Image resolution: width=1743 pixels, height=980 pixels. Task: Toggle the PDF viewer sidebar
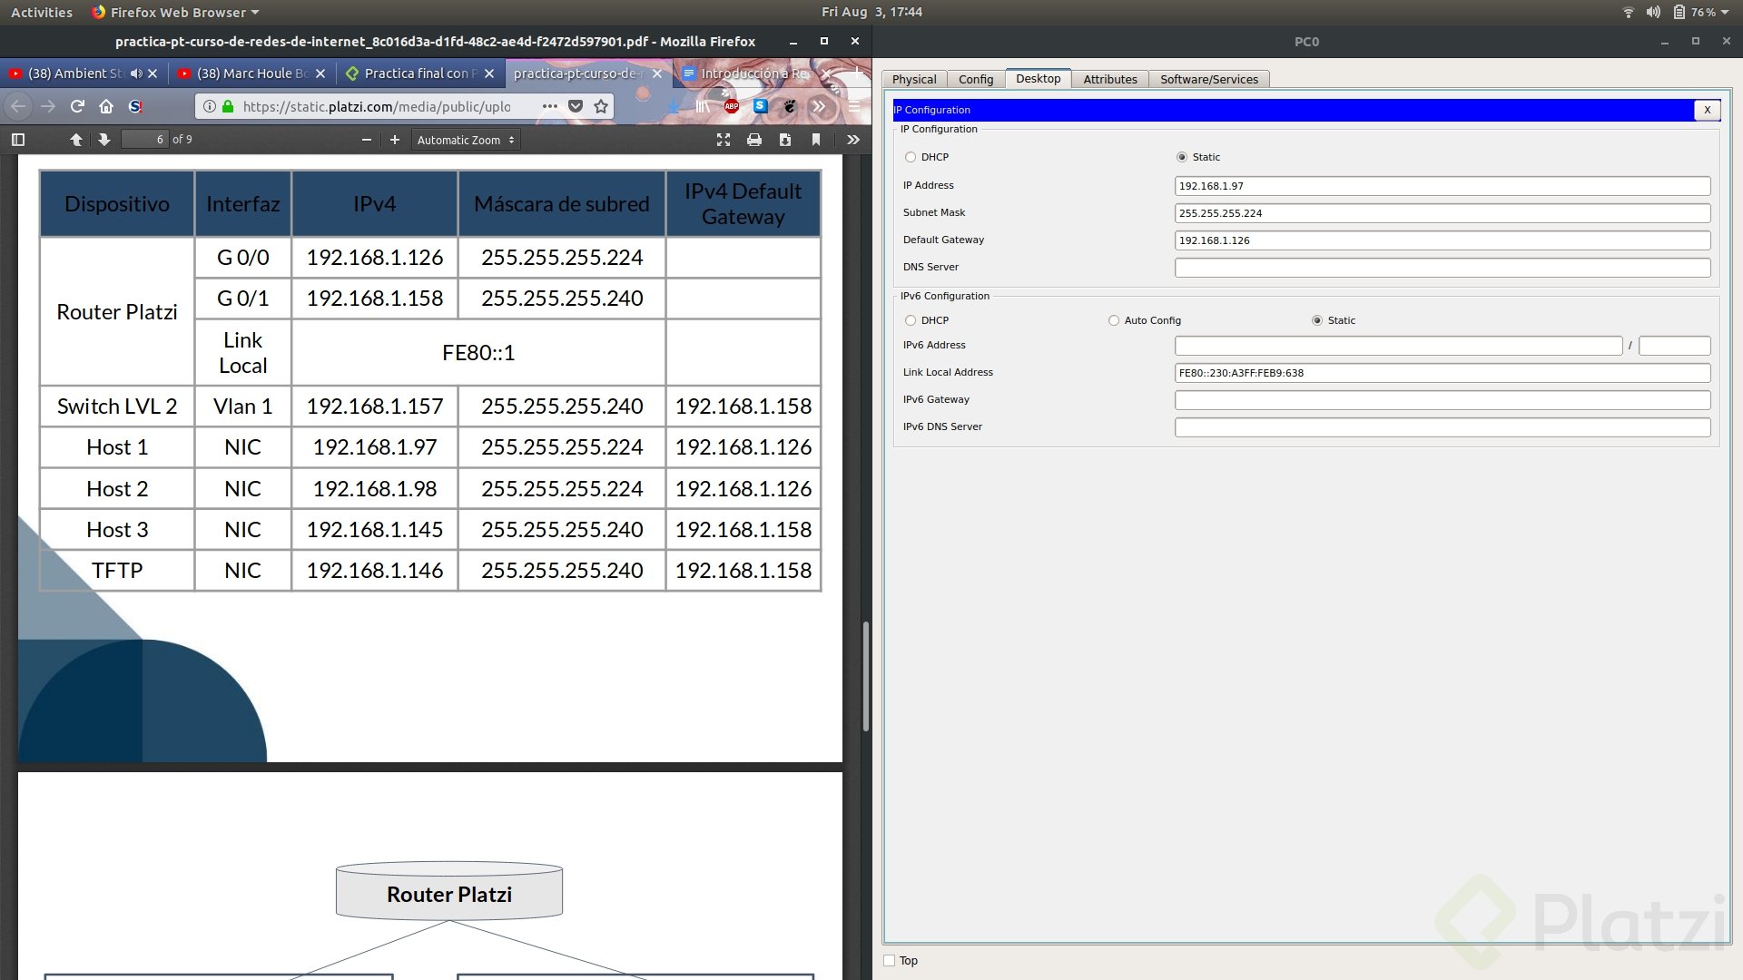18,140
